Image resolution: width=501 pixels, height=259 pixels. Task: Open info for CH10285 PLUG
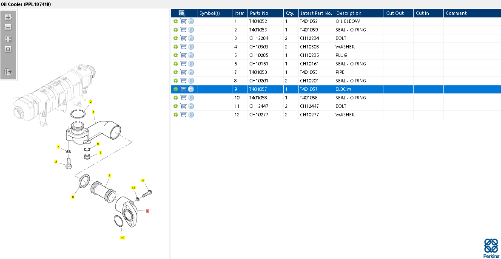click(x=191, y=55)
